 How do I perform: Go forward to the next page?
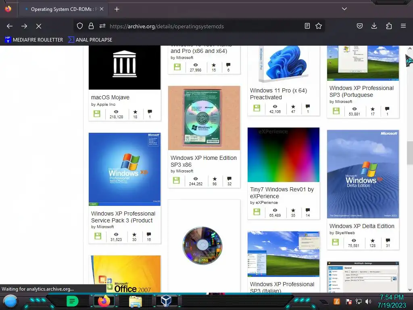24,26
